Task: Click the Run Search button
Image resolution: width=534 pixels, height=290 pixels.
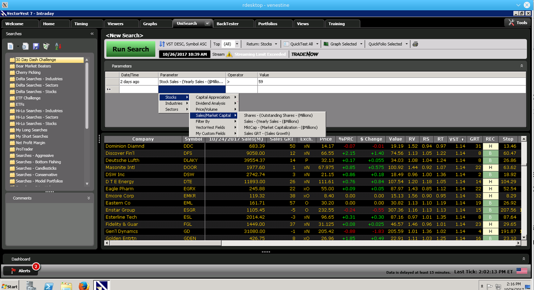Action: tap(131, 49)
